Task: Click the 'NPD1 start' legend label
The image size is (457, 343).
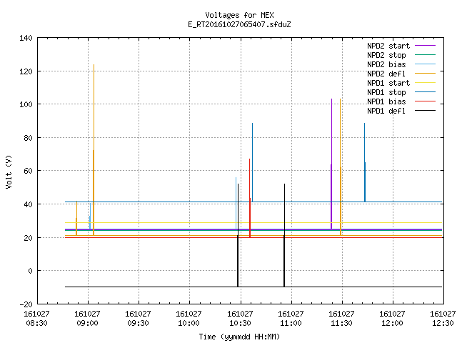Action: 388,83
